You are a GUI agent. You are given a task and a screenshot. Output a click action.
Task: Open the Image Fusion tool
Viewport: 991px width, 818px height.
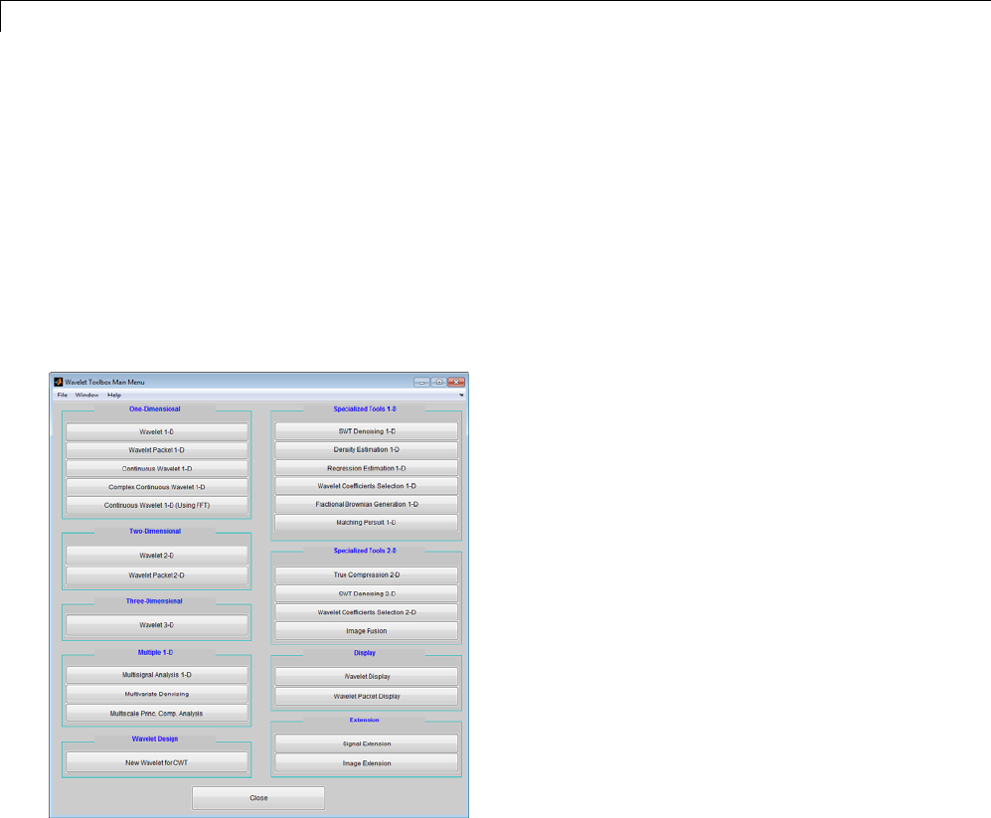click(x=367, y=631)
